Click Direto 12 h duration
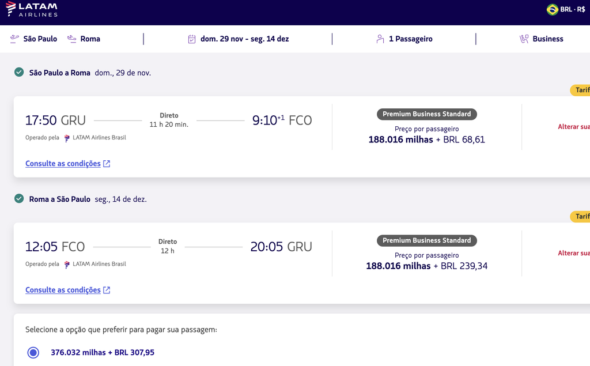Viewport: 590px width, 366px height. click(x=168, y=246)
